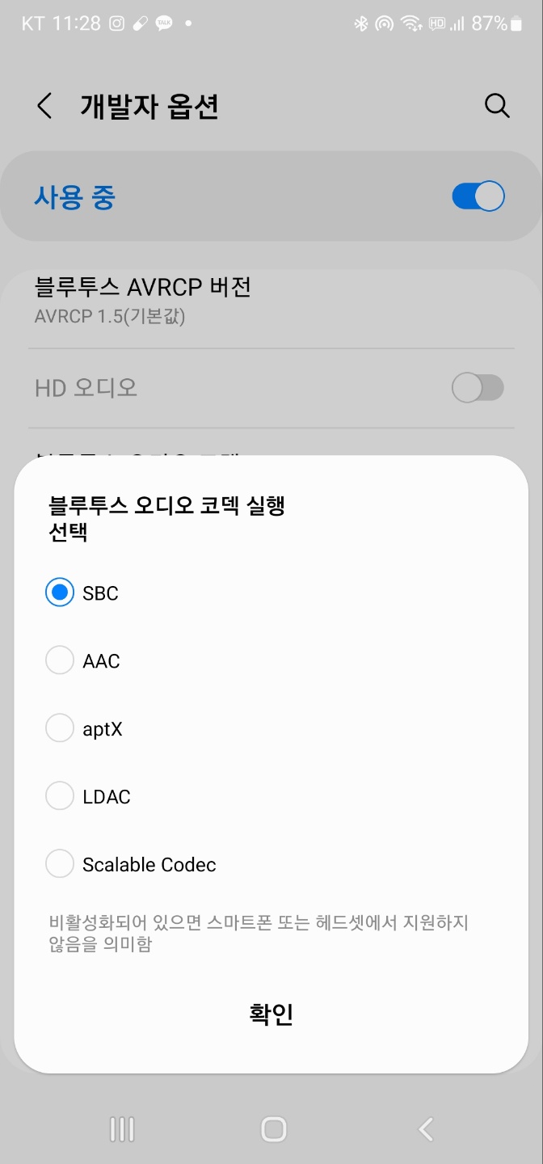Tap the KakaoTalk notification icon
The image size is (543, 1164).
coord(164,24)
